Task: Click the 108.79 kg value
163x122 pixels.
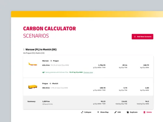Action: tap(146, 65)
